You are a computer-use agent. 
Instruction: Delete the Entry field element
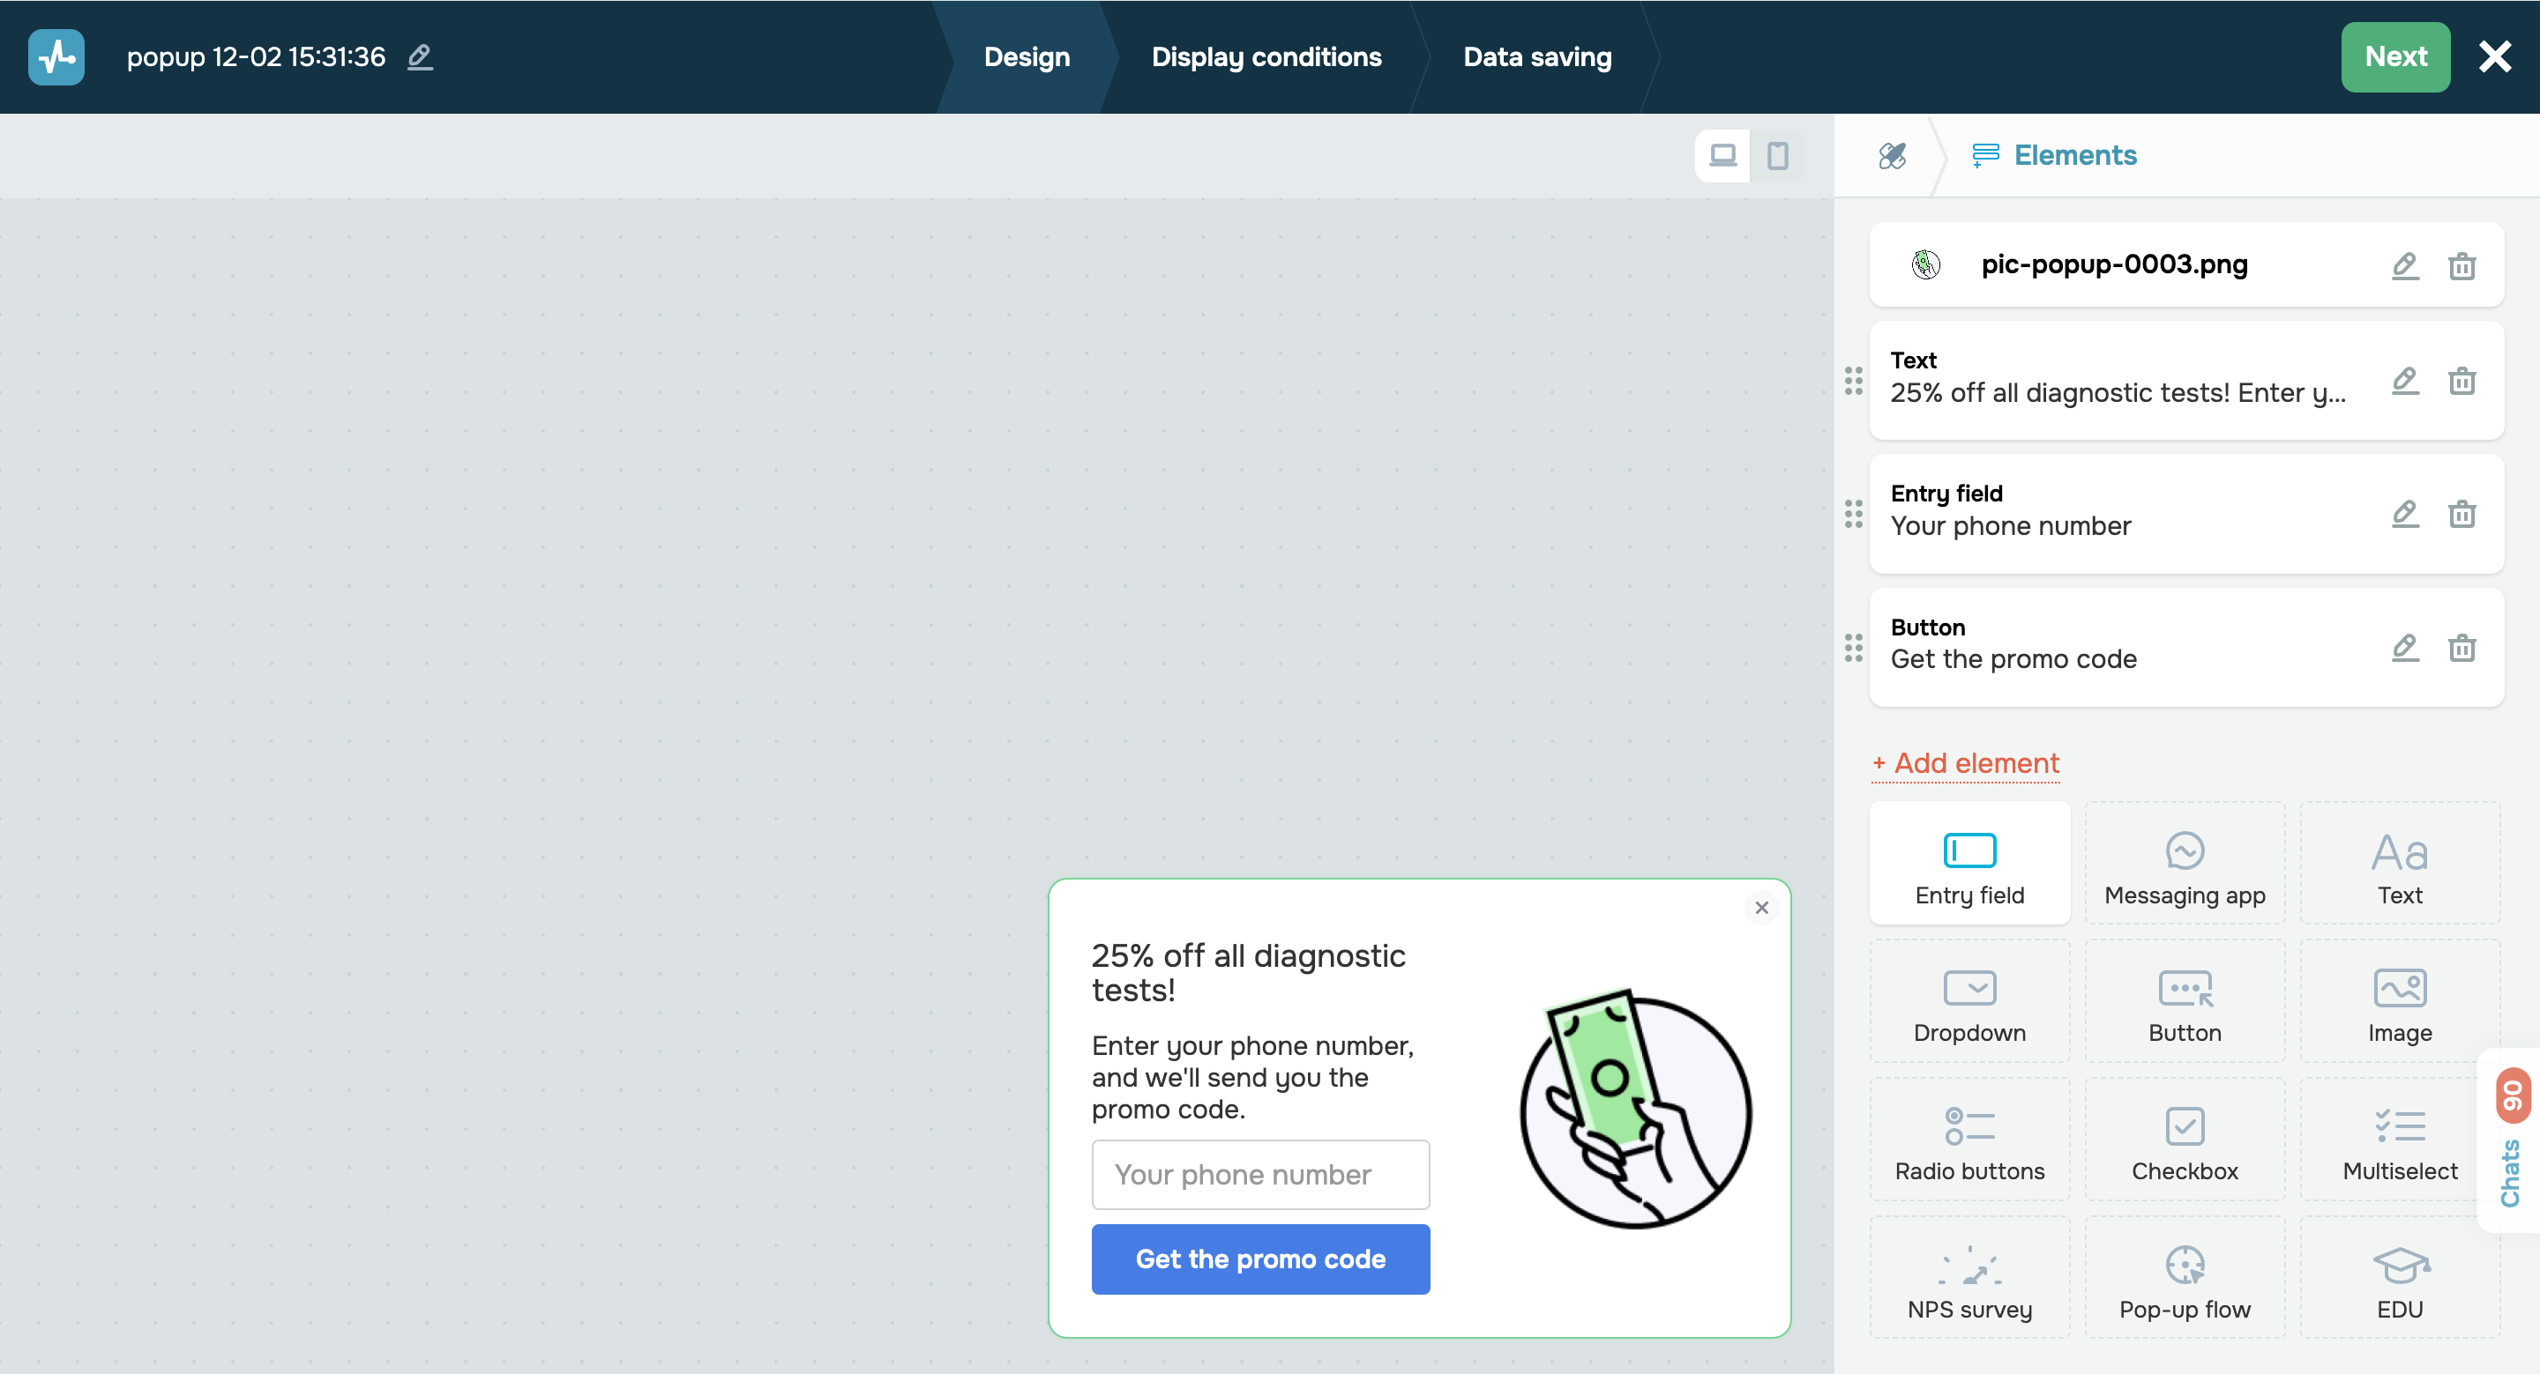(2462, 514)
